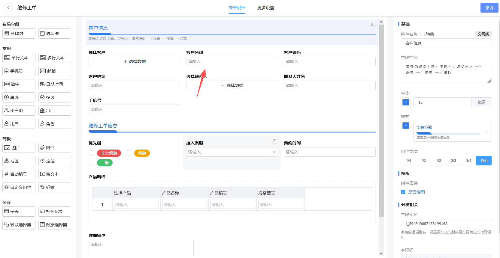The image size is (500, 258).
Task: Add a 多选 multi-select field
Action: 55,97
